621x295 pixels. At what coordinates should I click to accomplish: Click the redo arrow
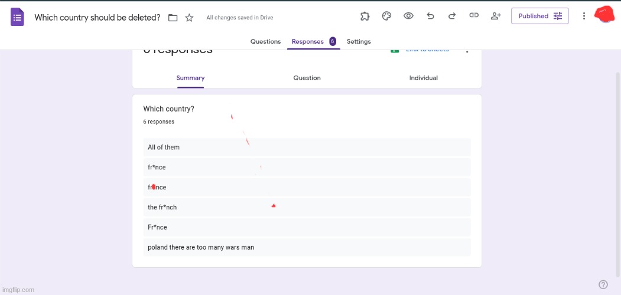coord(452,16)
